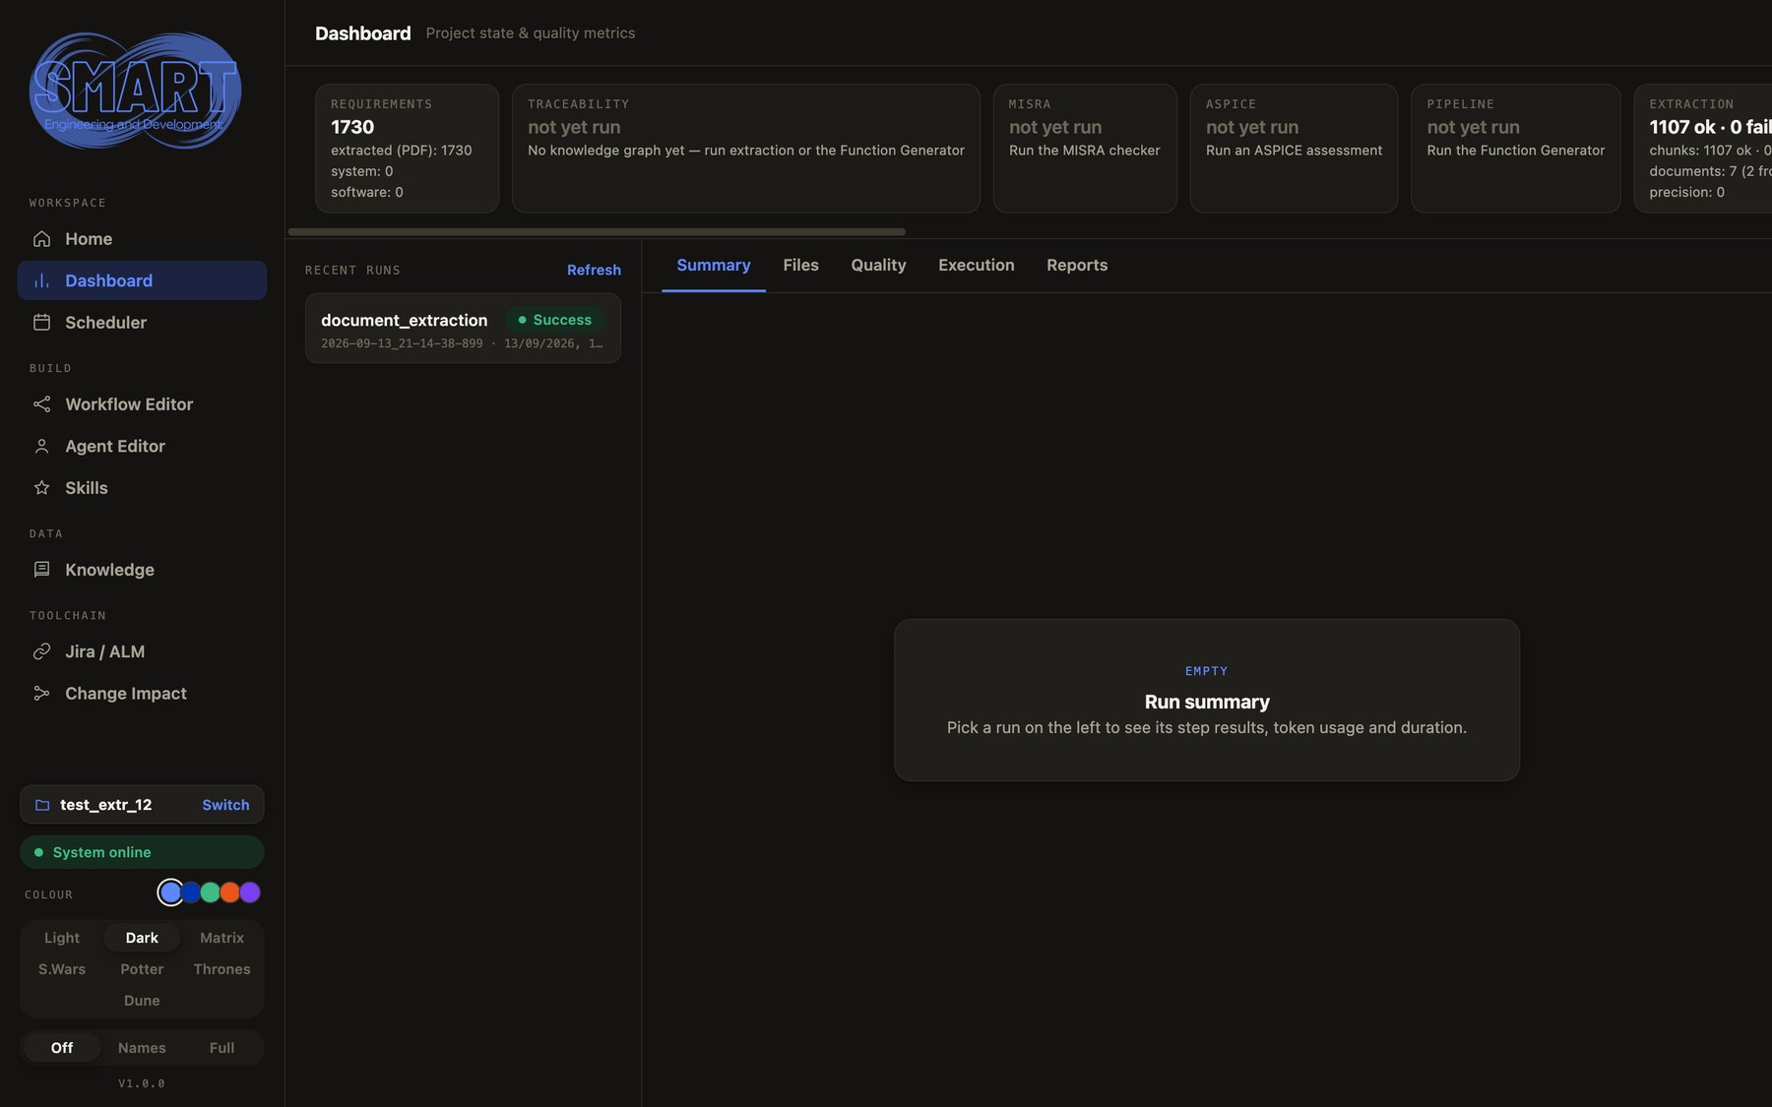Click the Requirements metric card

click(x=407, y=149)
